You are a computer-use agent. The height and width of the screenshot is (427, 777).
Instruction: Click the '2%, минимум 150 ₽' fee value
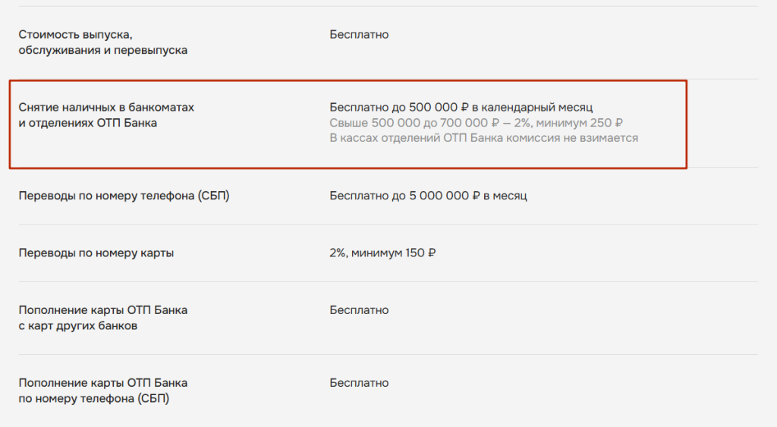coord(382,253)
